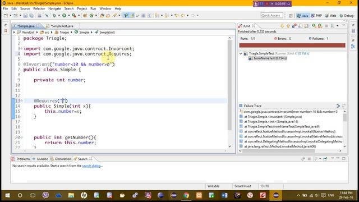Screen dimensions: 359x202
Task: Click Rerun Test icon in JUnit view
Action: pyautogui.click(x=314, y=26)
